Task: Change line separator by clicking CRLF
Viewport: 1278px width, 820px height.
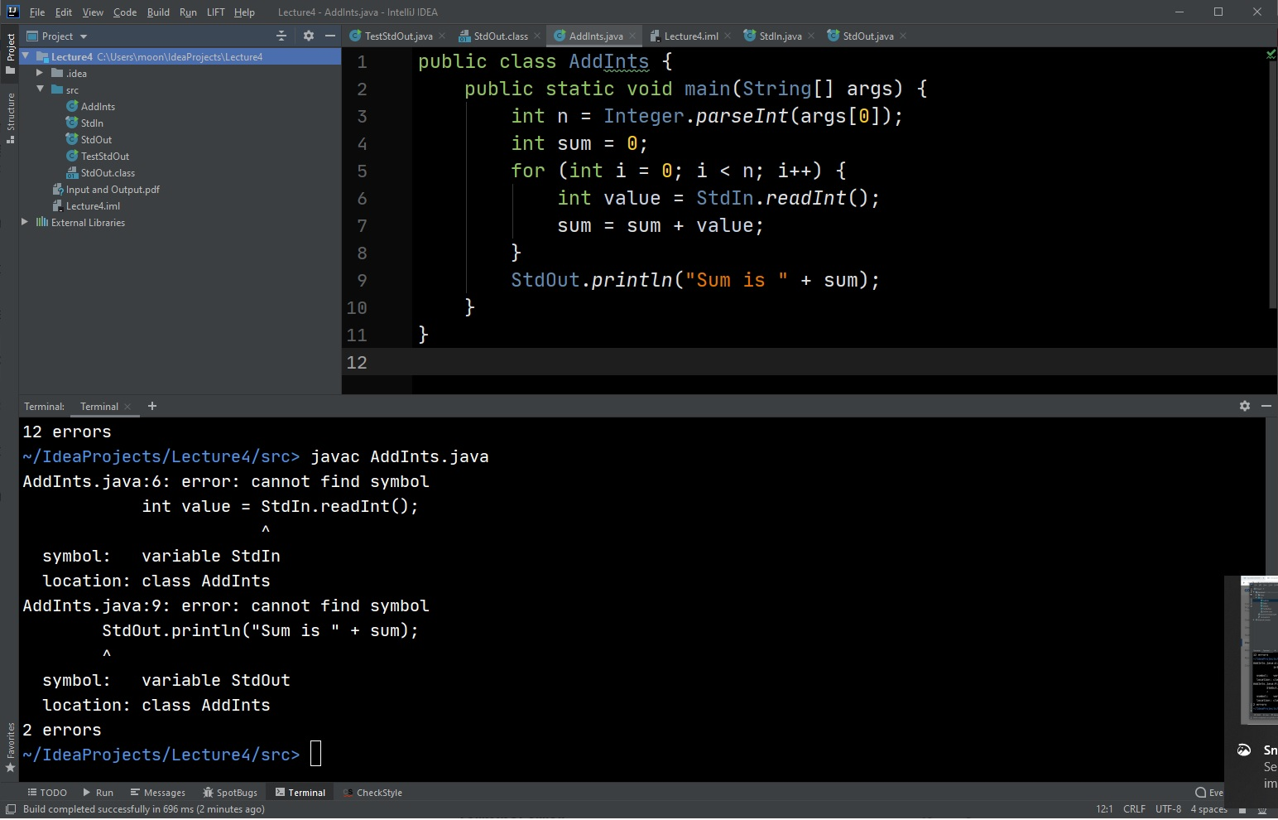Action: (1133, 808)
